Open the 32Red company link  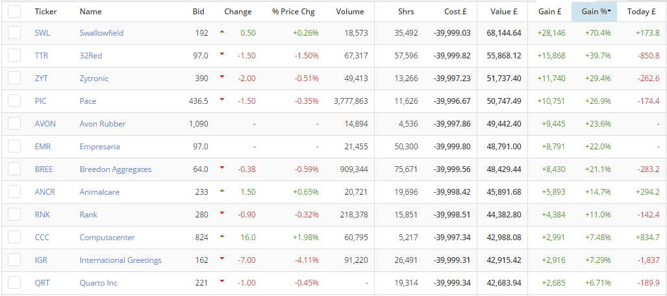(91, 56)
